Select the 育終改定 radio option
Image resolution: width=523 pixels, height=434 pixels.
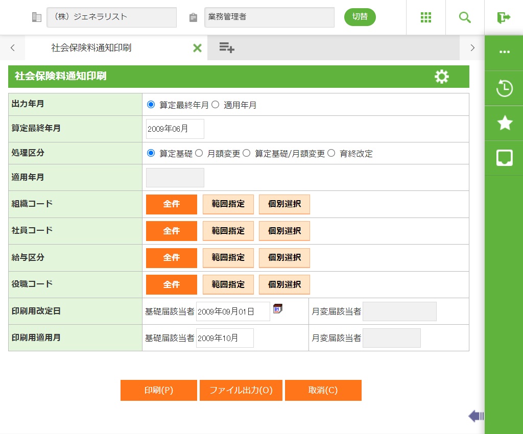[331, 153]
